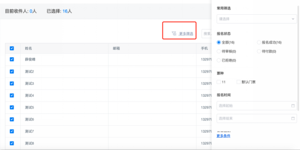Uncheck the checkbox for 测试4

(x=12, y=95)
